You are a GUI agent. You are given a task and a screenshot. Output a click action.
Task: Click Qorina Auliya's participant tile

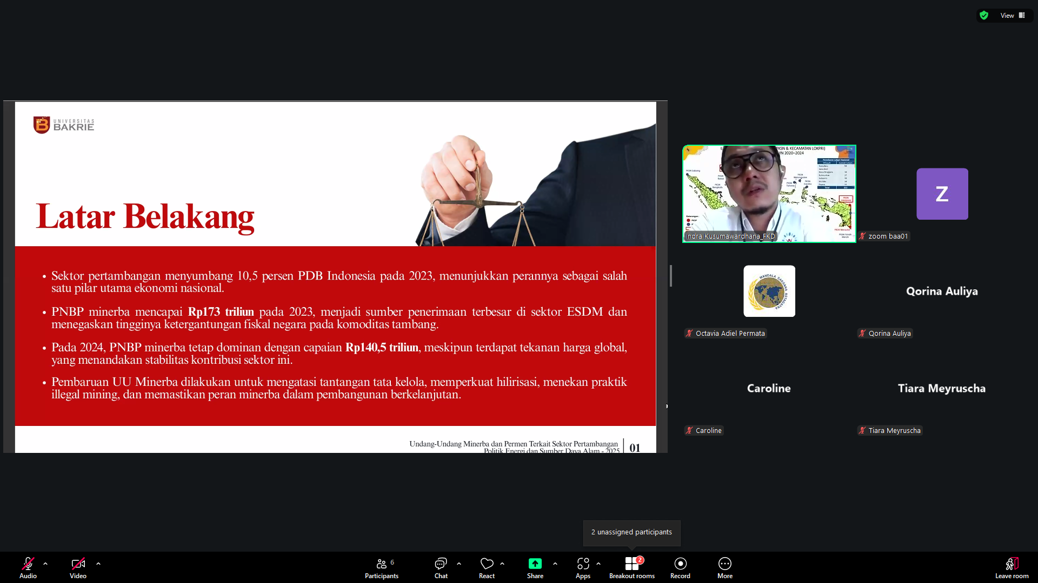(x=942, y=291)
